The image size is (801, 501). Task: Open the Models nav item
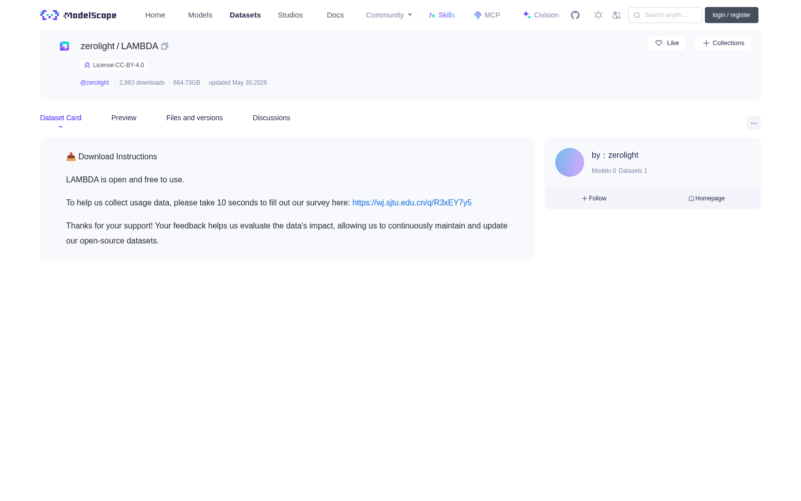[x=200, y=15]
